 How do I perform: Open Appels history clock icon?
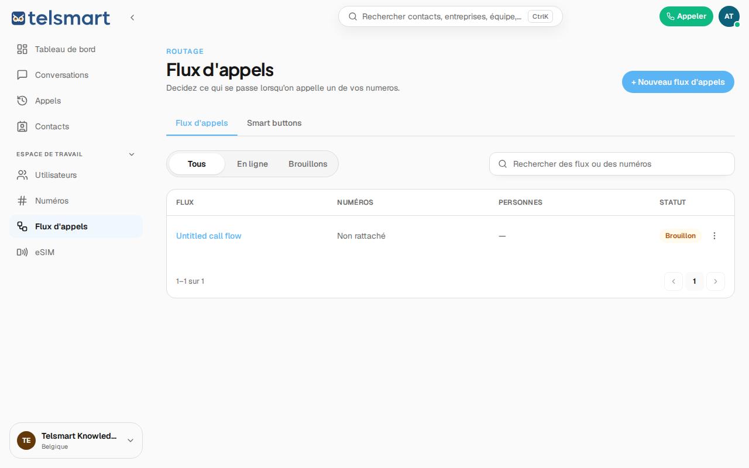point(22,101)
